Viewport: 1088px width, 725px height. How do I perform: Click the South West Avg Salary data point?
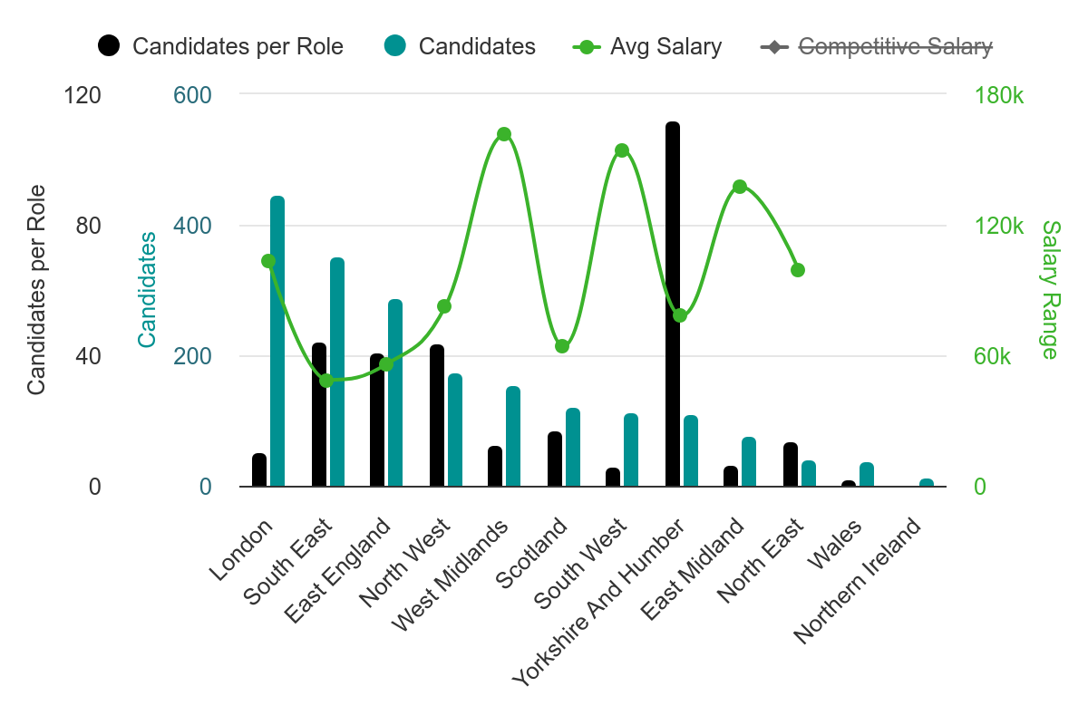622,150
